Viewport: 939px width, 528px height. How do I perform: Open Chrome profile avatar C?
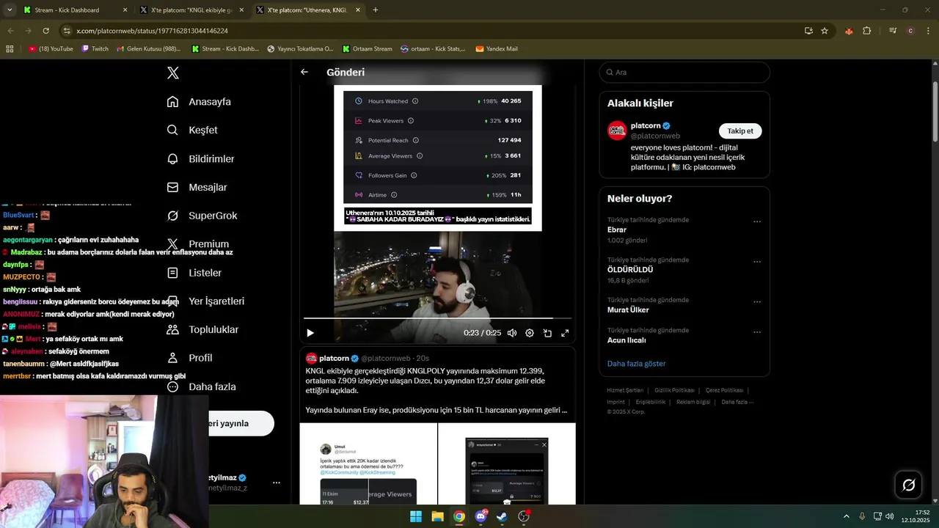point(910,31)
